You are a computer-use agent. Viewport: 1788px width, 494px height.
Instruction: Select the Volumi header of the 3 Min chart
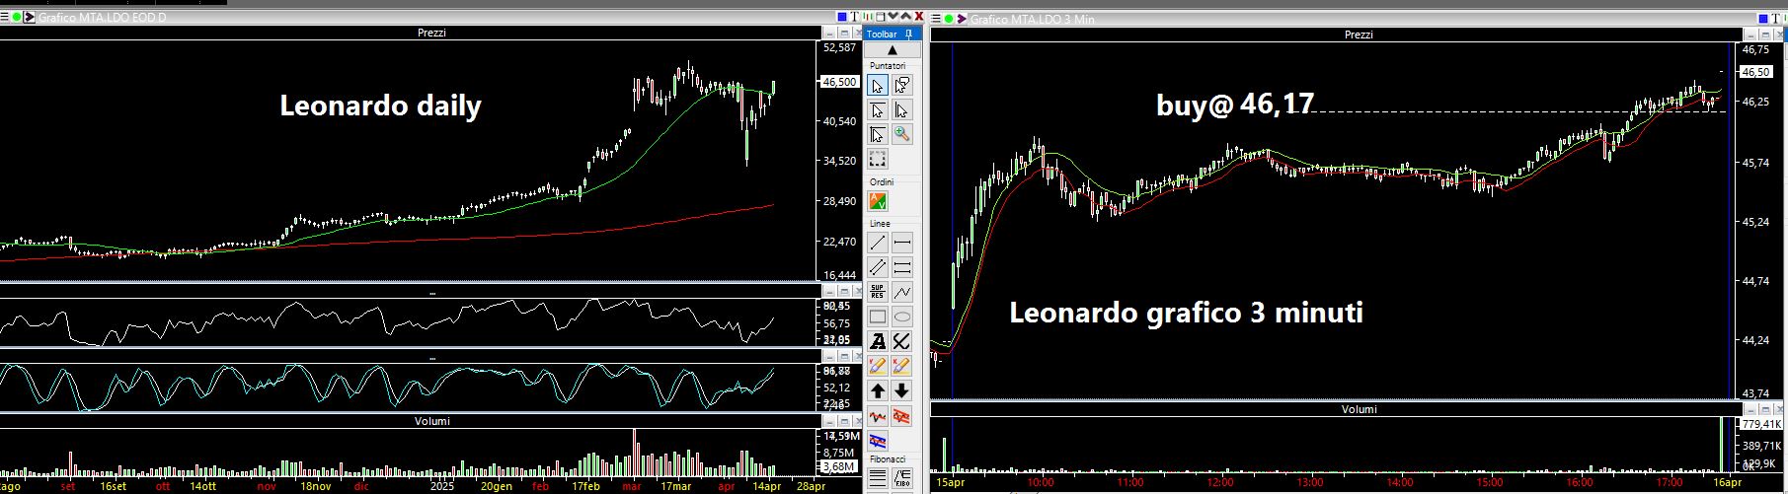1359,409
